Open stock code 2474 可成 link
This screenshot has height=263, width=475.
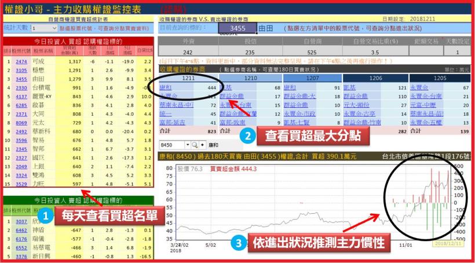click(21, 61)
